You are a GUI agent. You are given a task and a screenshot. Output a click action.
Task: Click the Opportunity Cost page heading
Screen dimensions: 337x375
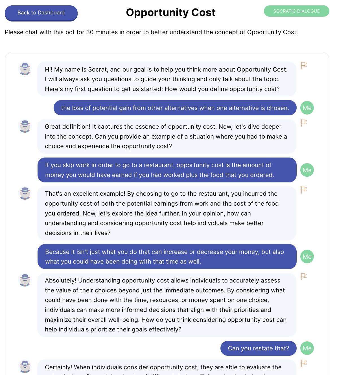(170, 13)
